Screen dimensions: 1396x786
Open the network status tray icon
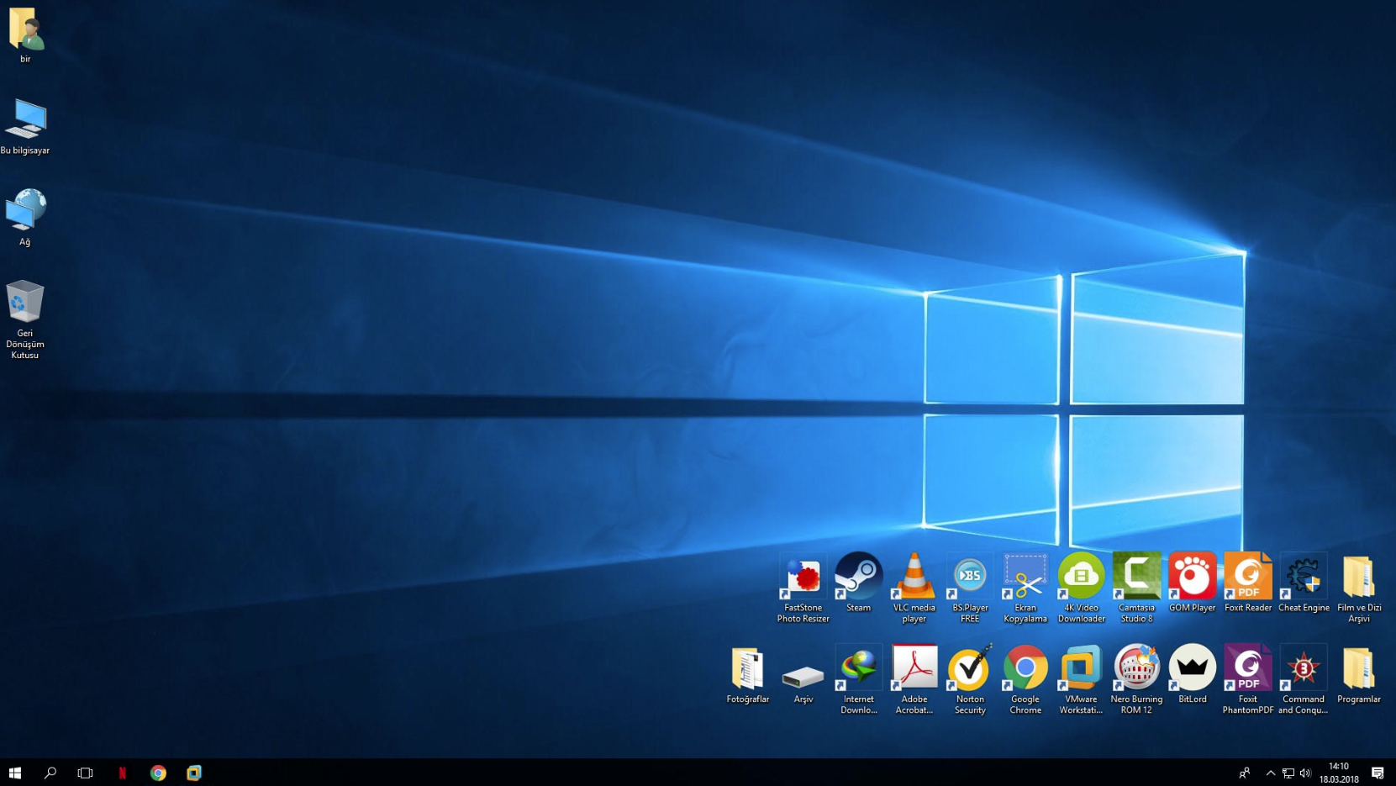click(1288, 773)
